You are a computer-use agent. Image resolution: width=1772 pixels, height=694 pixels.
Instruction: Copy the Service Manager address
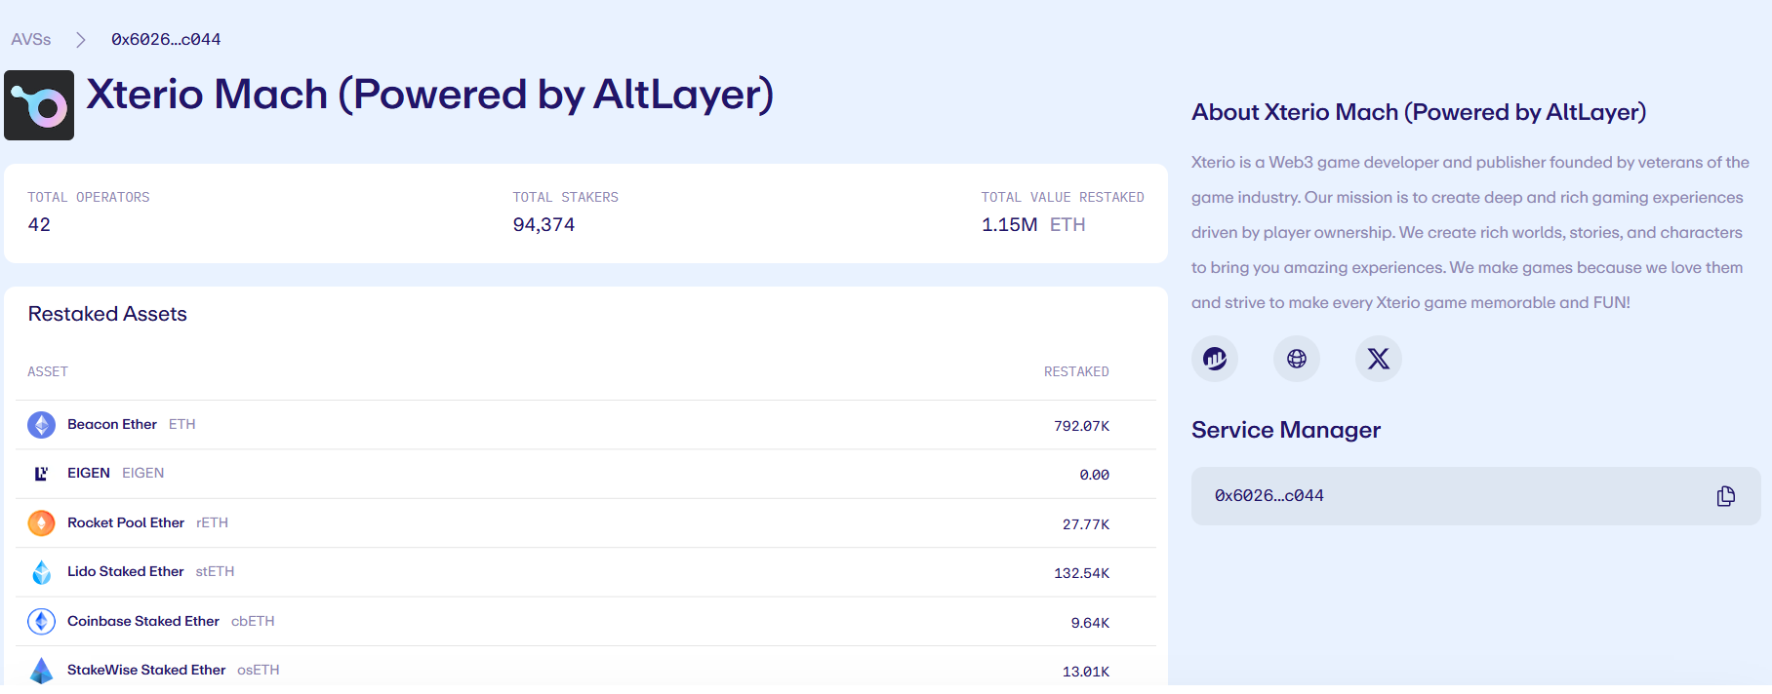tap(1725, 496)
